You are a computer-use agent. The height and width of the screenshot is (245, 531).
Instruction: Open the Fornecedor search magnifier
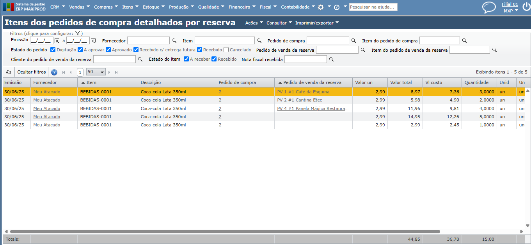click(x=174, y=40)
